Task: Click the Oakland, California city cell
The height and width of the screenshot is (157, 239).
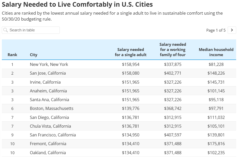Action: click(48, 153)
